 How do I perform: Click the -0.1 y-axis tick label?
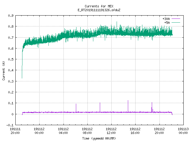10,125
